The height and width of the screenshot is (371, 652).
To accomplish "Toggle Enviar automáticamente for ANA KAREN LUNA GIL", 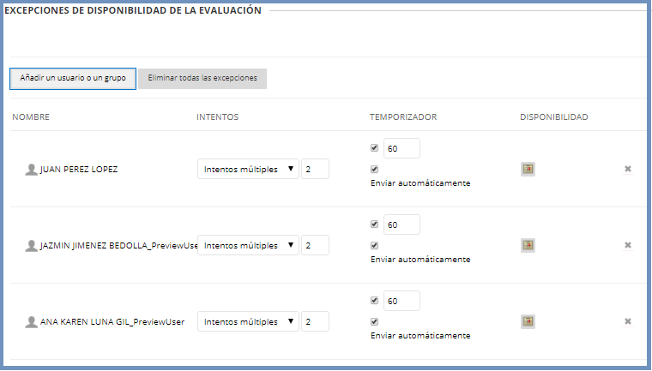I will [x=374, y=321].
